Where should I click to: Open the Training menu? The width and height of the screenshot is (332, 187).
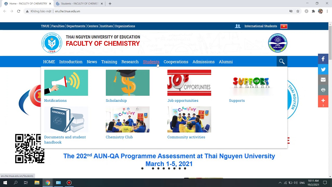pos(109,62)
